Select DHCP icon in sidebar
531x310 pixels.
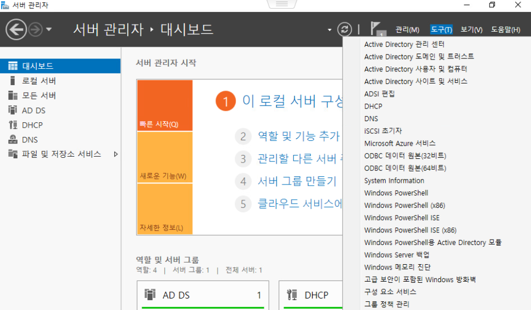pos(13,125)
